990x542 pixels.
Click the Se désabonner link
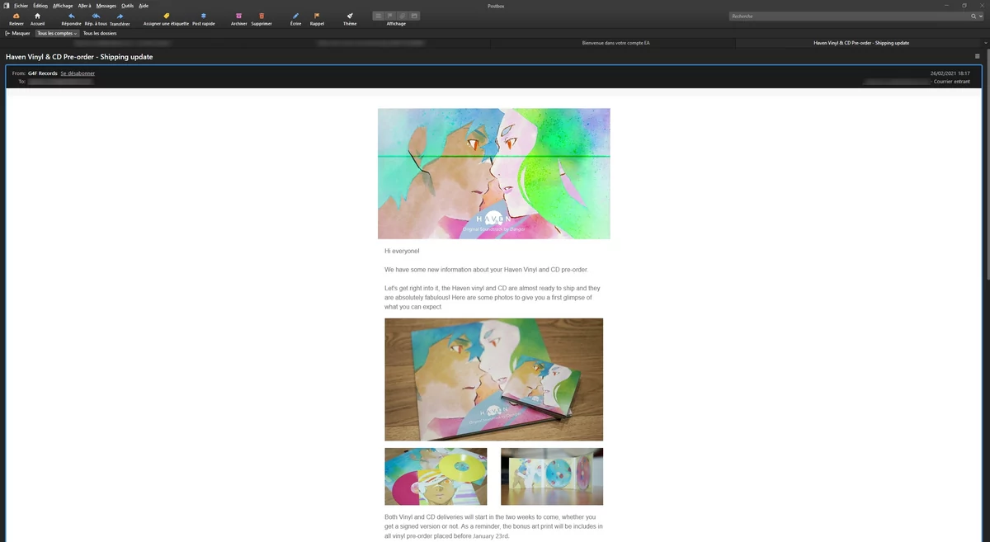point(78,73)
